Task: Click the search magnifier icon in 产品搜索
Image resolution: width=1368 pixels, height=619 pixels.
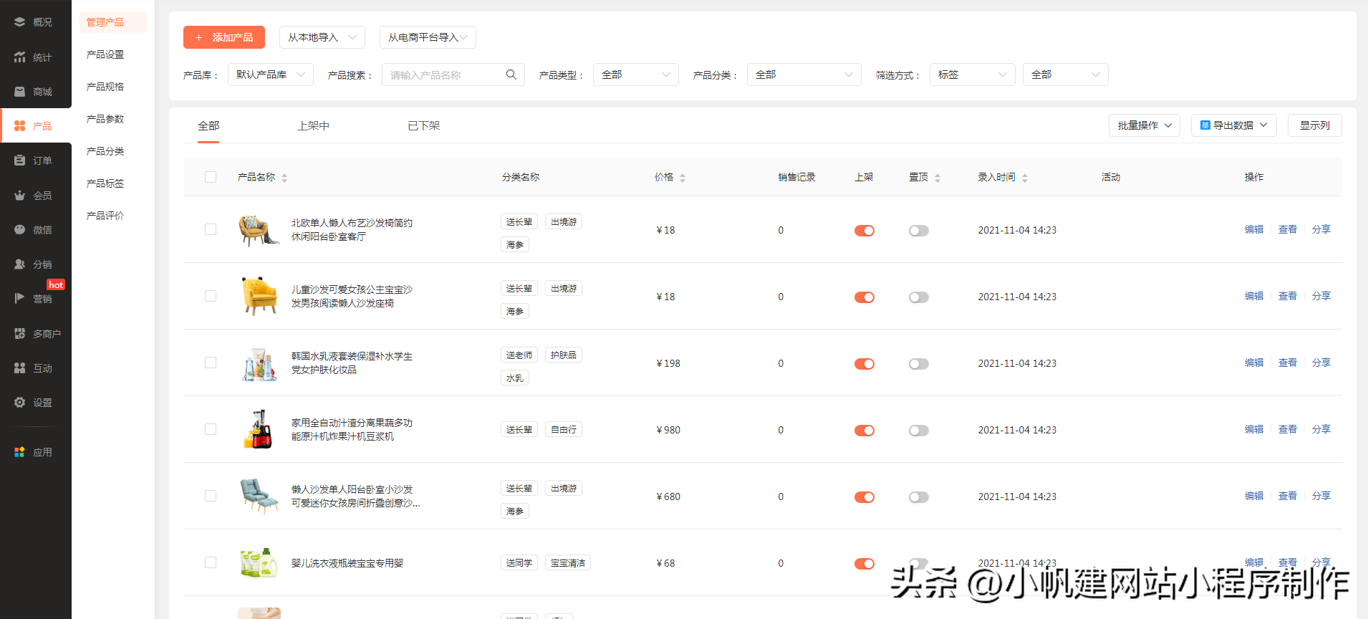Action: tap(511, 75)
